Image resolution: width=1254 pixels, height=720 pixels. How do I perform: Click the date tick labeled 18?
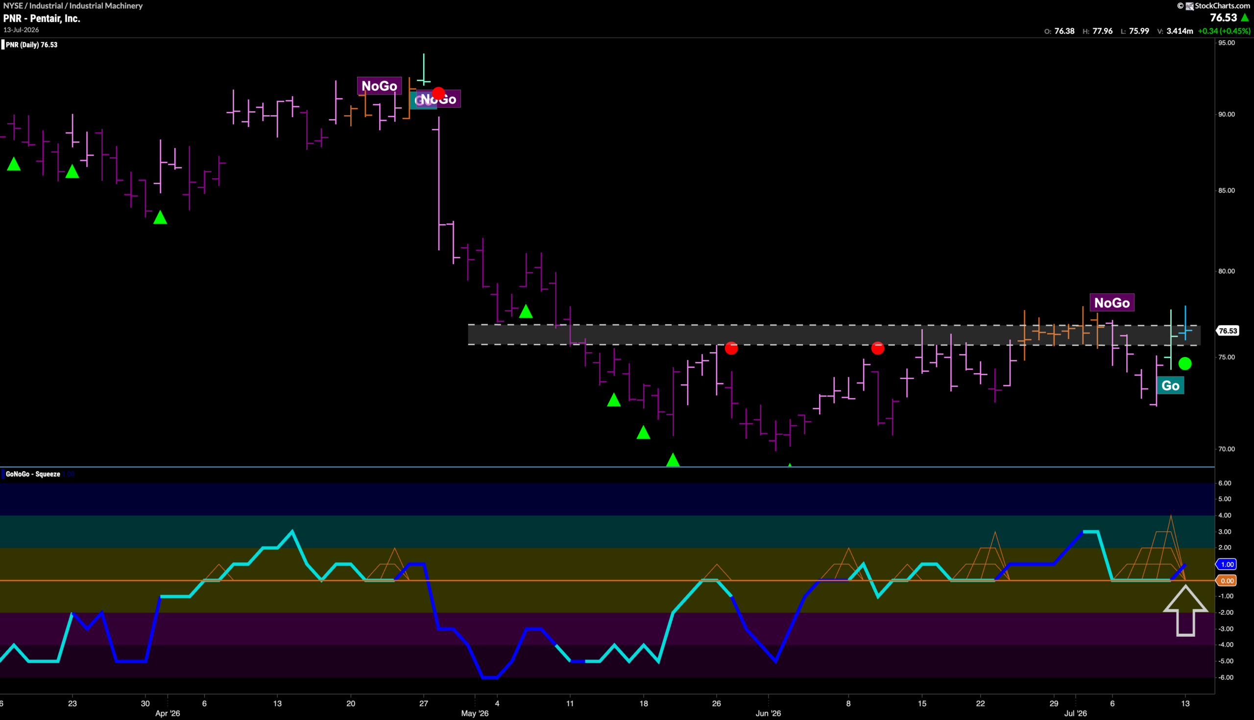click(x=644, y=703)
